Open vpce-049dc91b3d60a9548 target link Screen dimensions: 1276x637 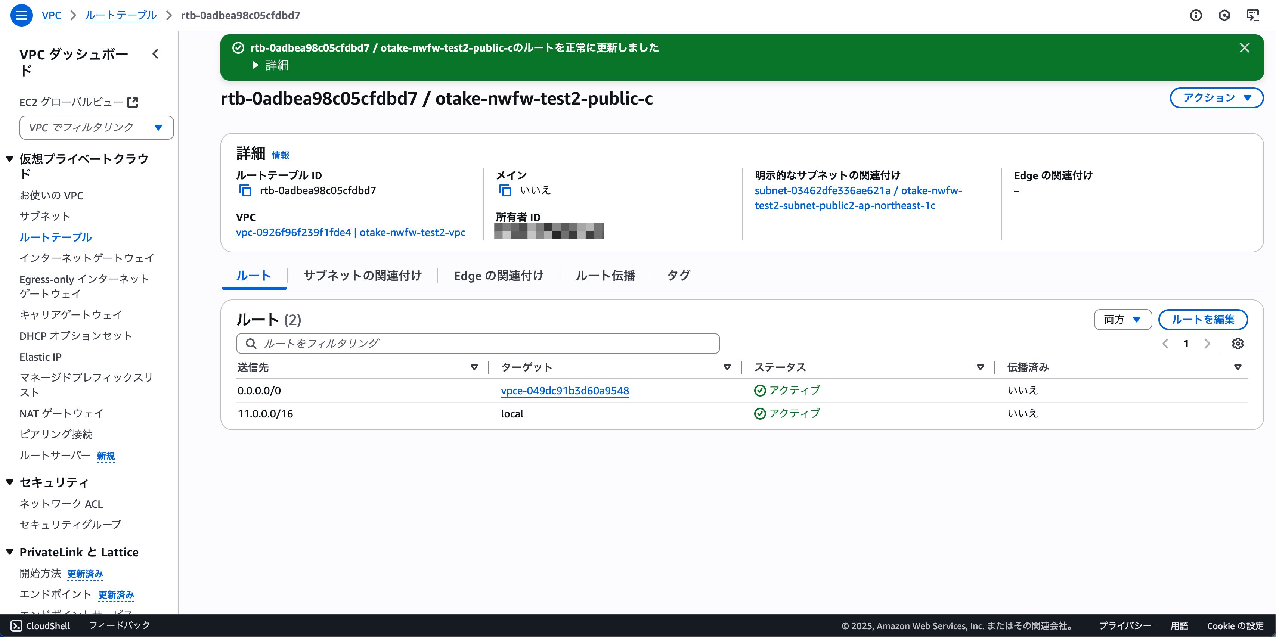(x=565, y=391)
